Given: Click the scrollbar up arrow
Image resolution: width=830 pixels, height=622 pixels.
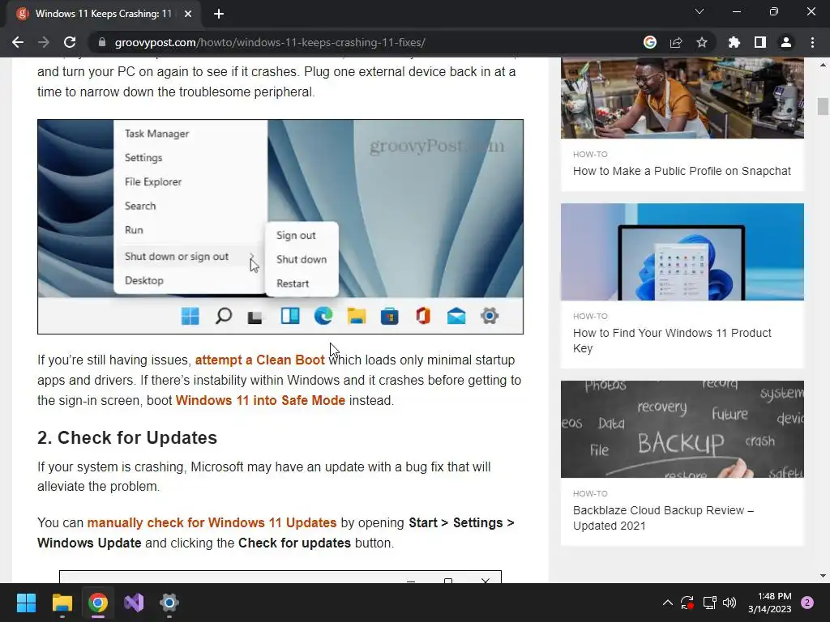Looking at the screenshot, I should coord(823,65).
